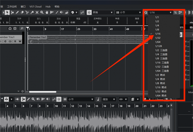Choose the 1/64 quantize value
The image size is (193, 132).
point(164,42)
